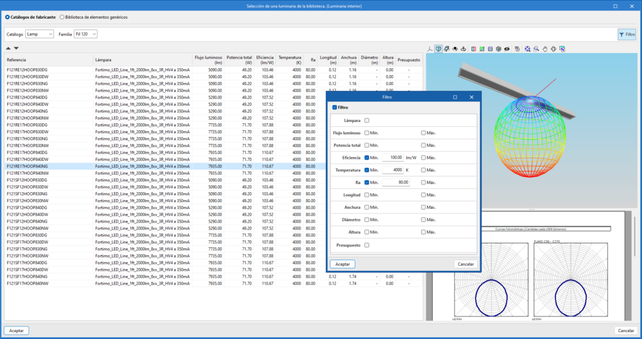
Task: Click the Filtro funnel button in toolbar
Action: (x=626, y=34)
